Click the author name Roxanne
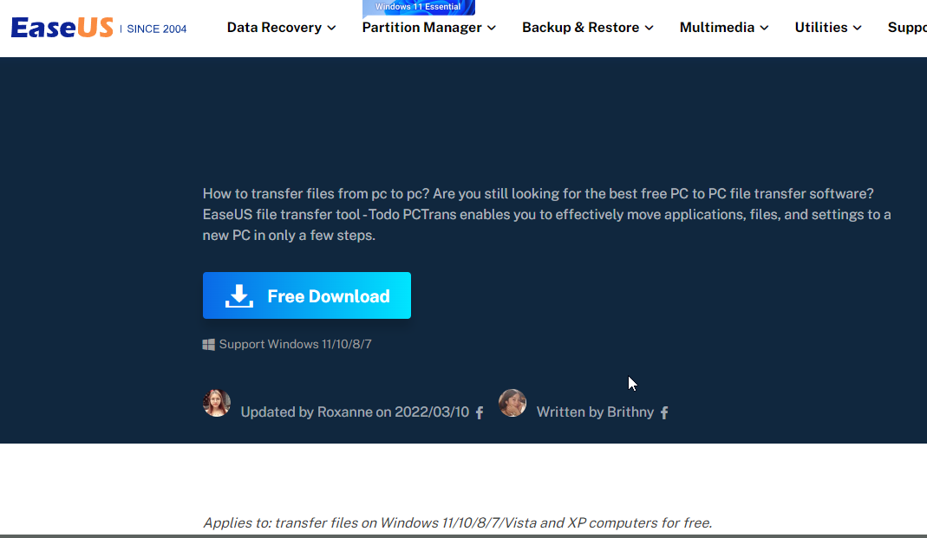 tap(344, 412)
